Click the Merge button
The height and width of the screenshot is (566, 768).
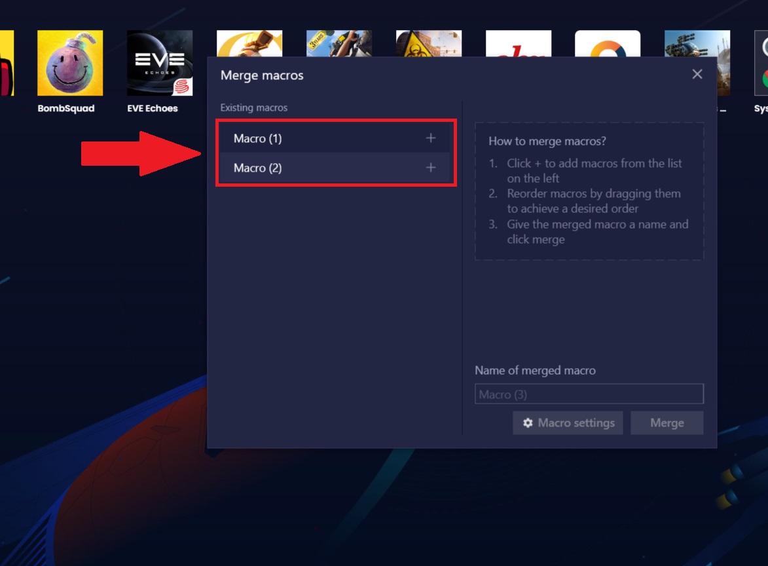tap(667, 423)
